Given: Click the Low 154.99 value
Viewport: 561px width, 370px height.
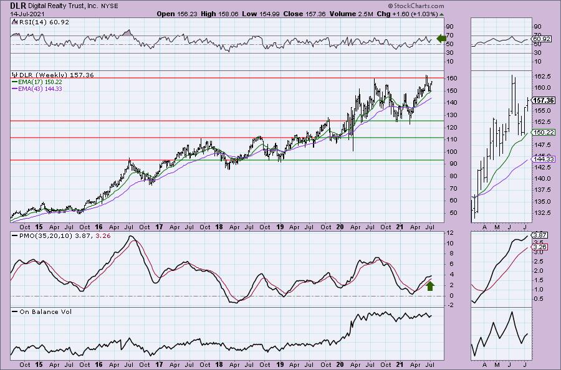Looking at the screenshot, I should point(262,14).
